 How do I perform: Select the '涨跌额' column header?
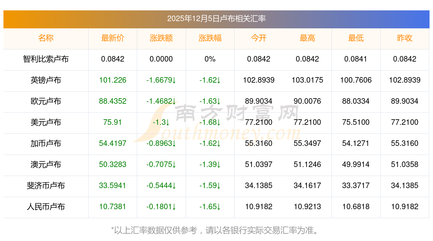tap(161, 38)
